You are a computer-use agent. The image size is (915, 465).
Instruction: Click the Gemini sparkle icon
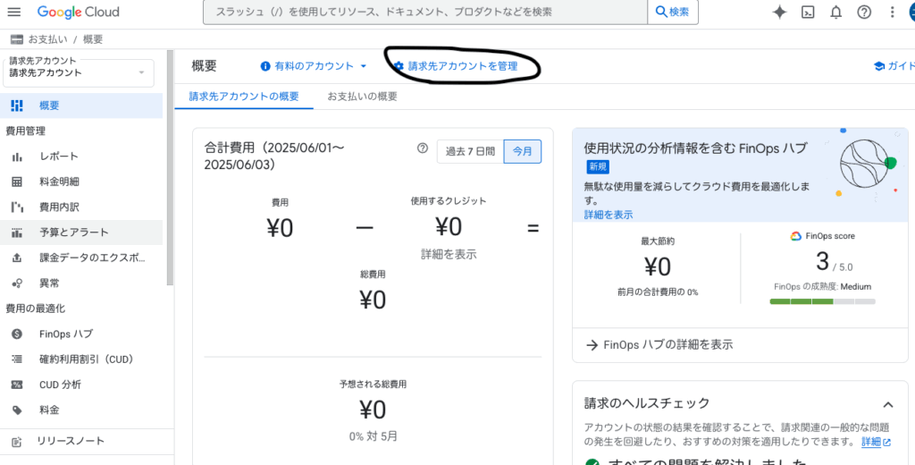779,13
